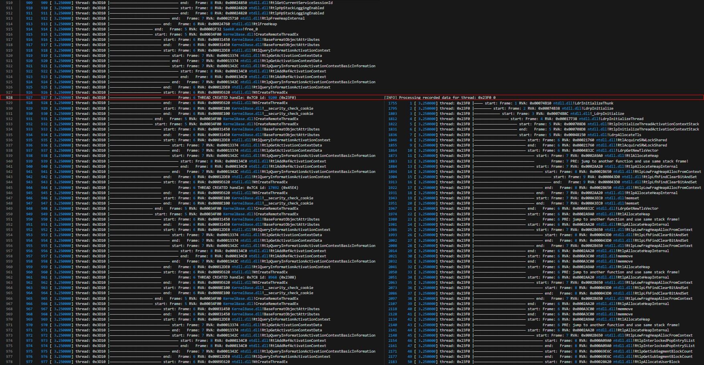
Task: Click RVA value 0x00024850
Action: 236,3
